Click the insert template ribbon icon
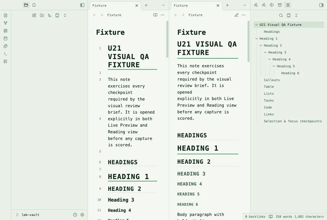The height and width of the screenshot is (220, 327). [x=6, y=46]
